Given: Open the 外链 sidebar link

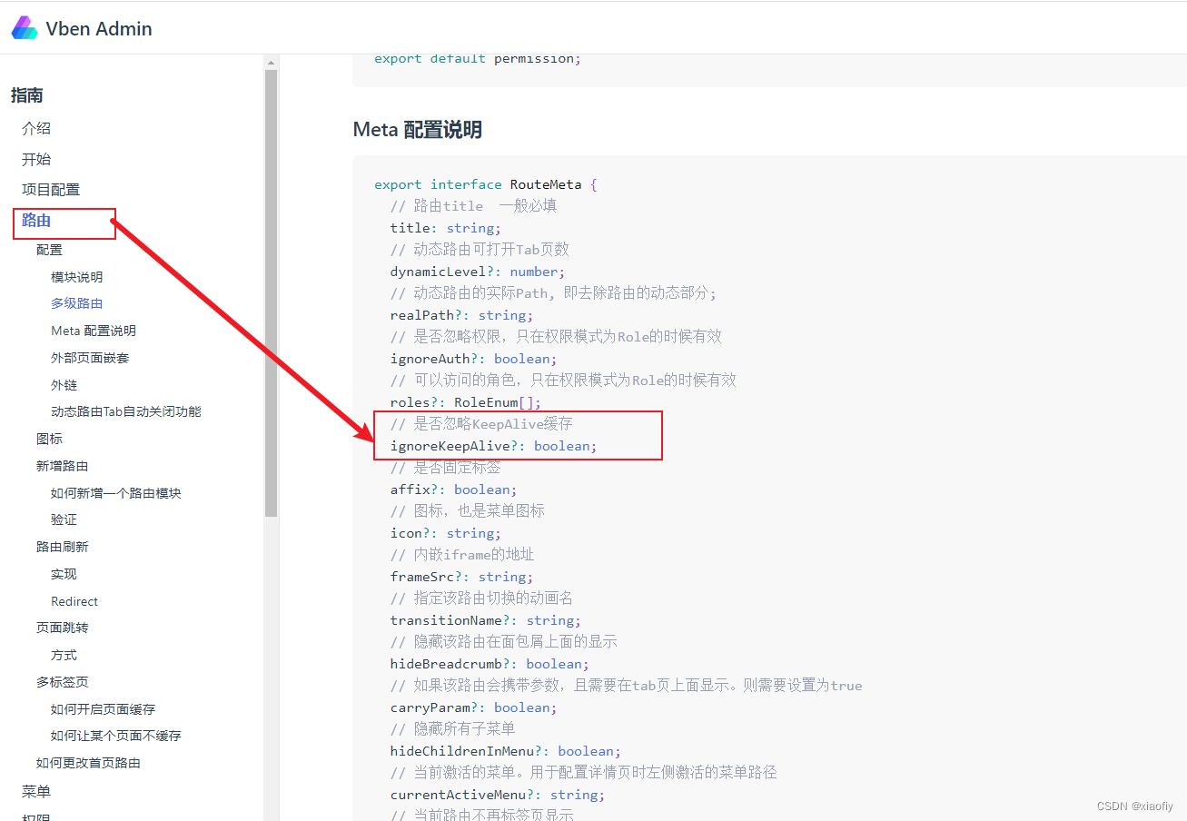Looking at the screenshot, I should tap(64, 385).
